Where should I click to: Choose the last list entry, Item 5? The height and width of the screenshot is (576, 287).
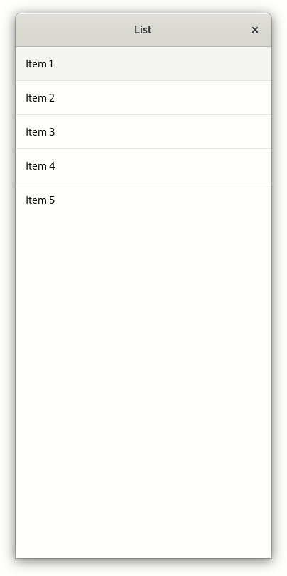143,200
